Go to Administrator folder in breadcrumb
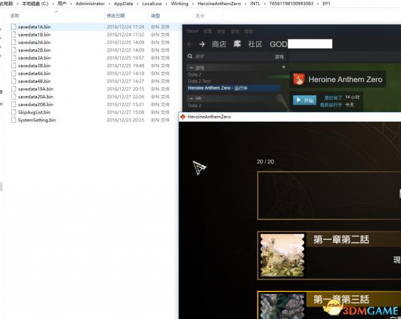Viewport: 401px width, 319px height. pos(90,4)
